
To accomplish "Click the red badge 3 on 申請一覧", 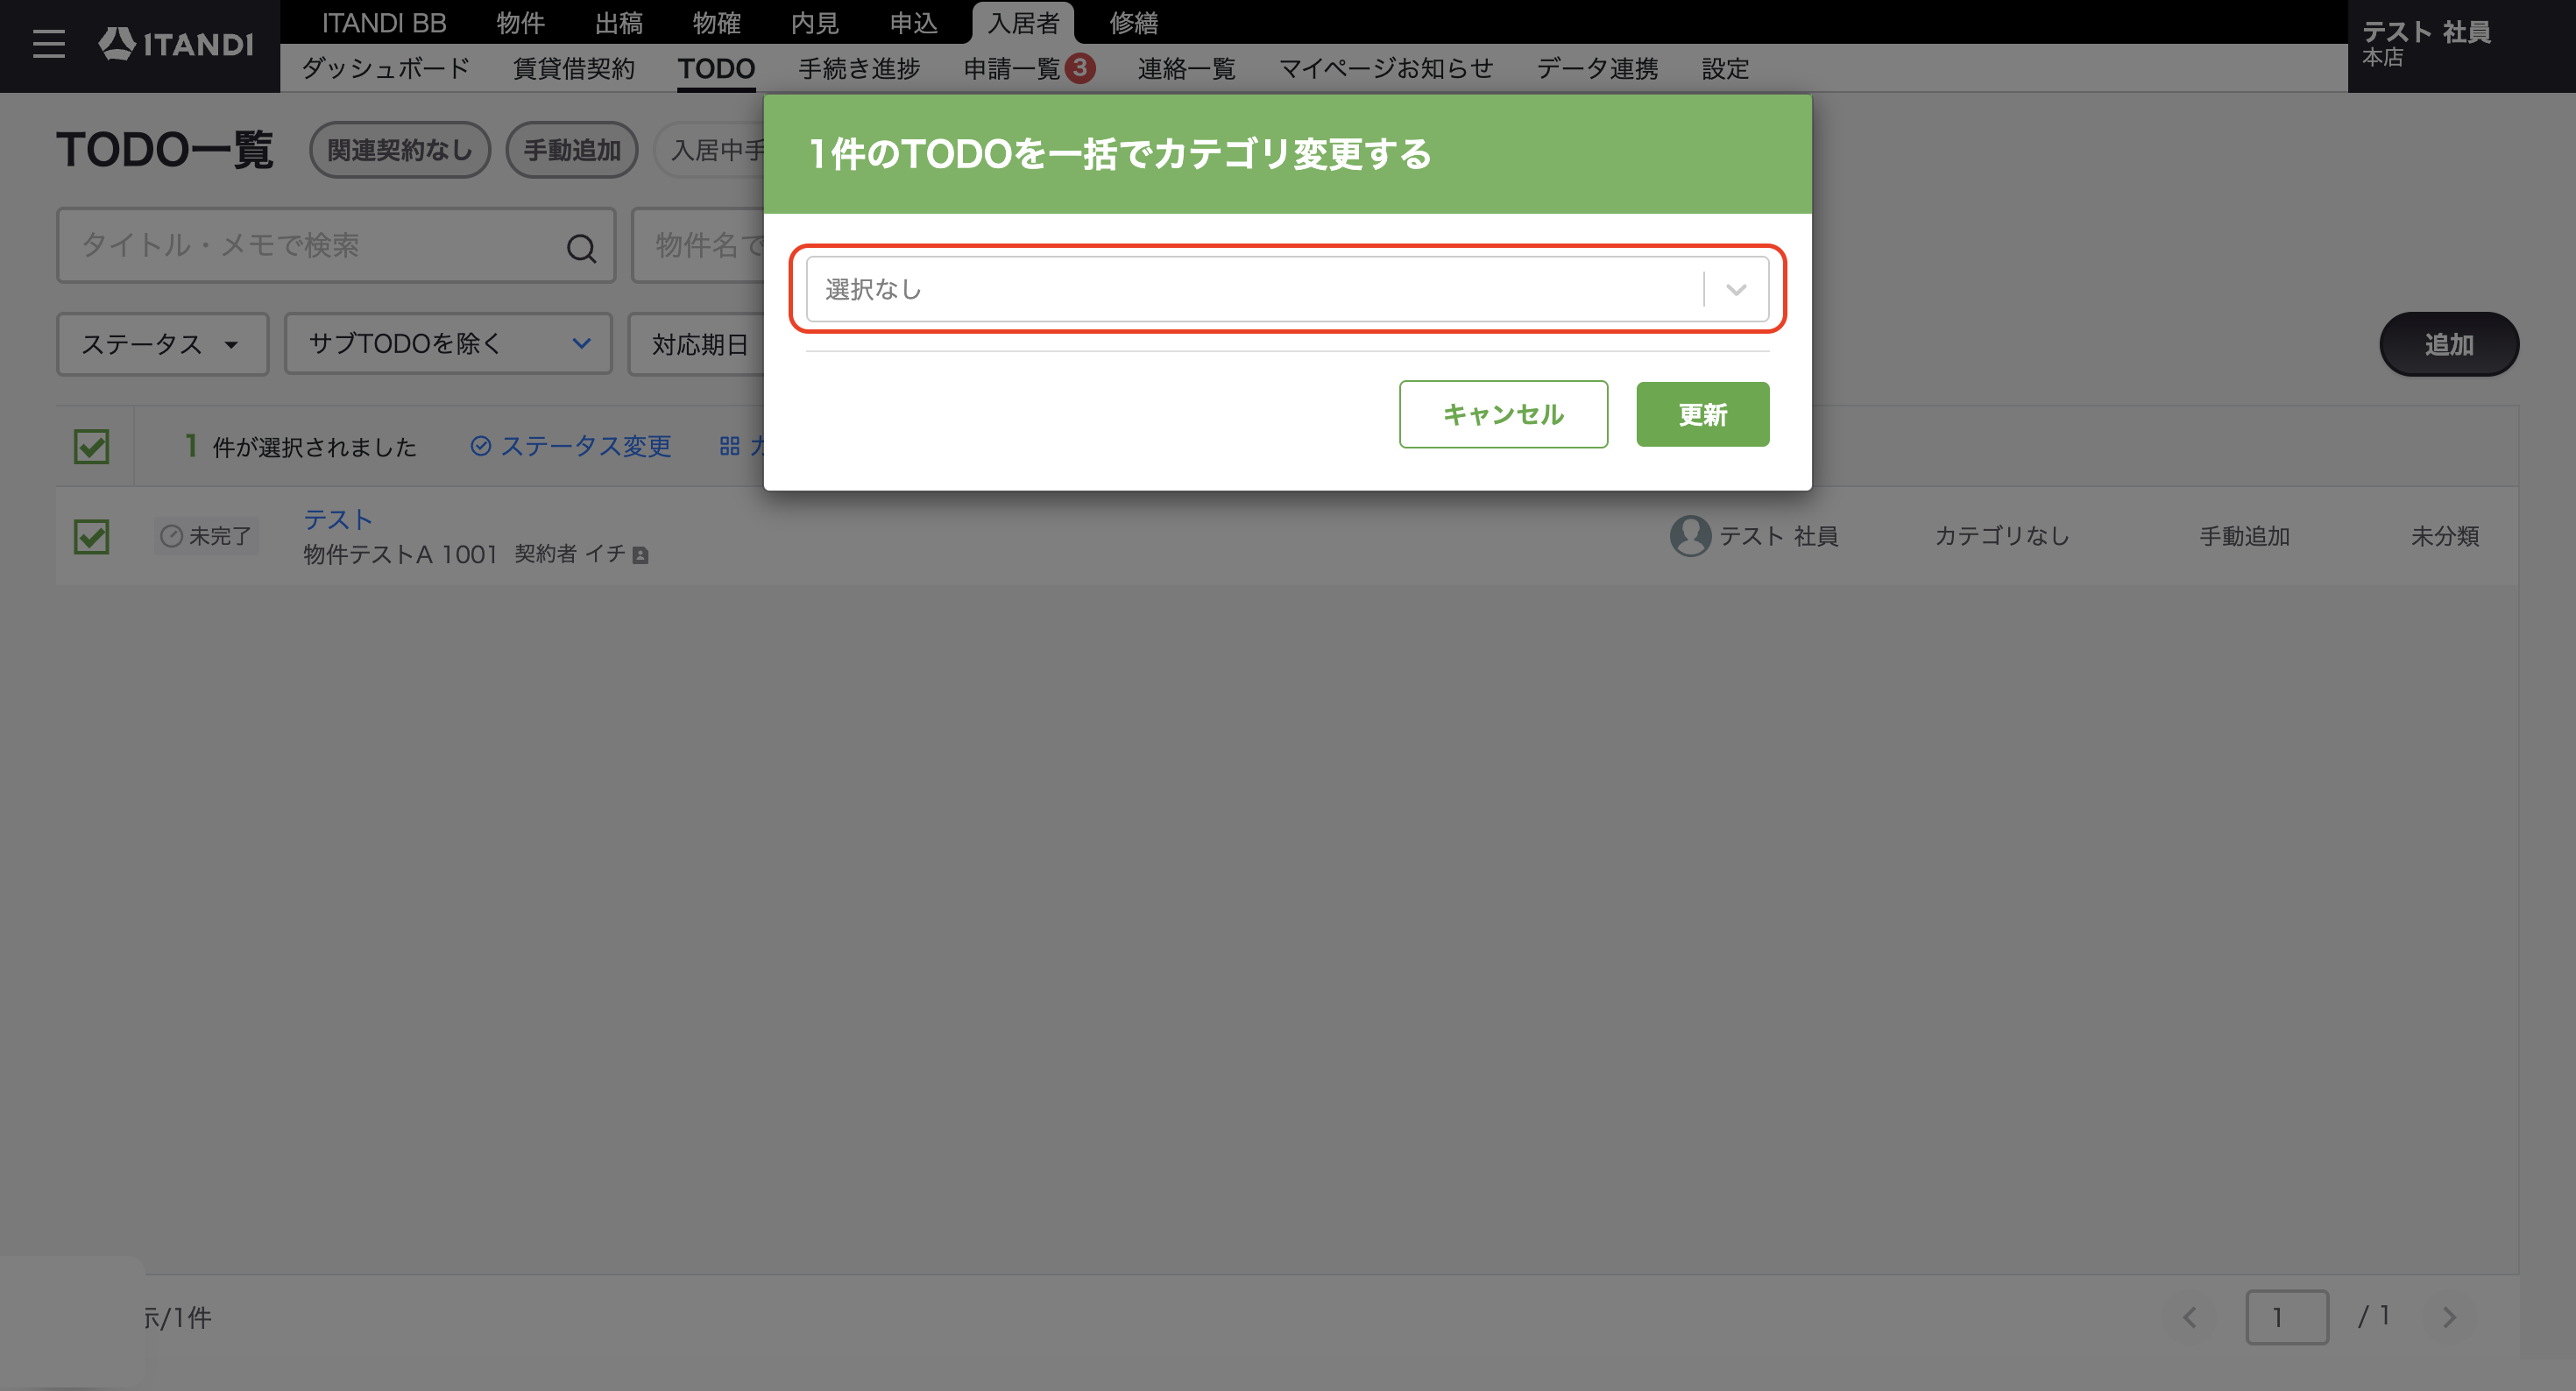I will [x=1080, y=68].
